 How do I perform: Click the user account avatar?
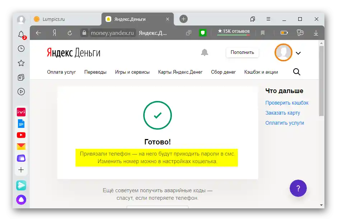(x=283, y=52)
